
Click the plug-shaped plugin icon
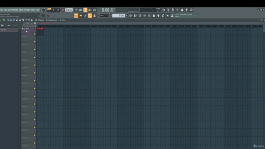[158, 16]
